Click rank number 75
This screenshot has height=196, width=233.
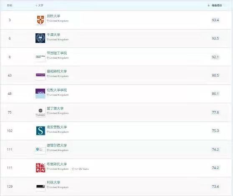[10, 112]
